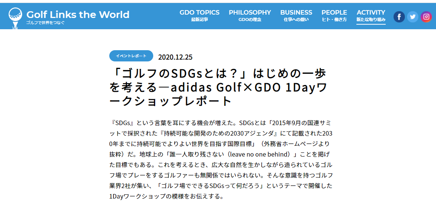436x203 pixels.
Task: Go to the PHILOSOPHY section
Action: [x=250, y=12]
